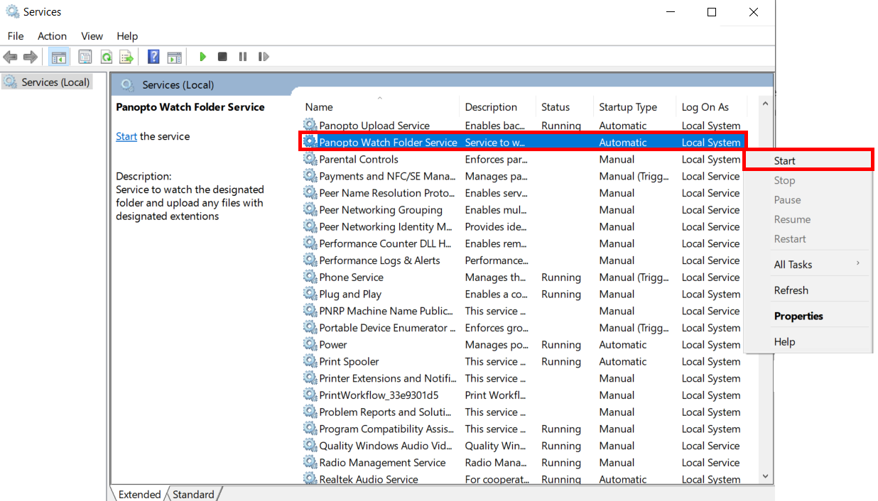The width and height of the screenshot is (878, 501).
Task: Click the Restart Service toolbar icon
Action: pos(264,57)
